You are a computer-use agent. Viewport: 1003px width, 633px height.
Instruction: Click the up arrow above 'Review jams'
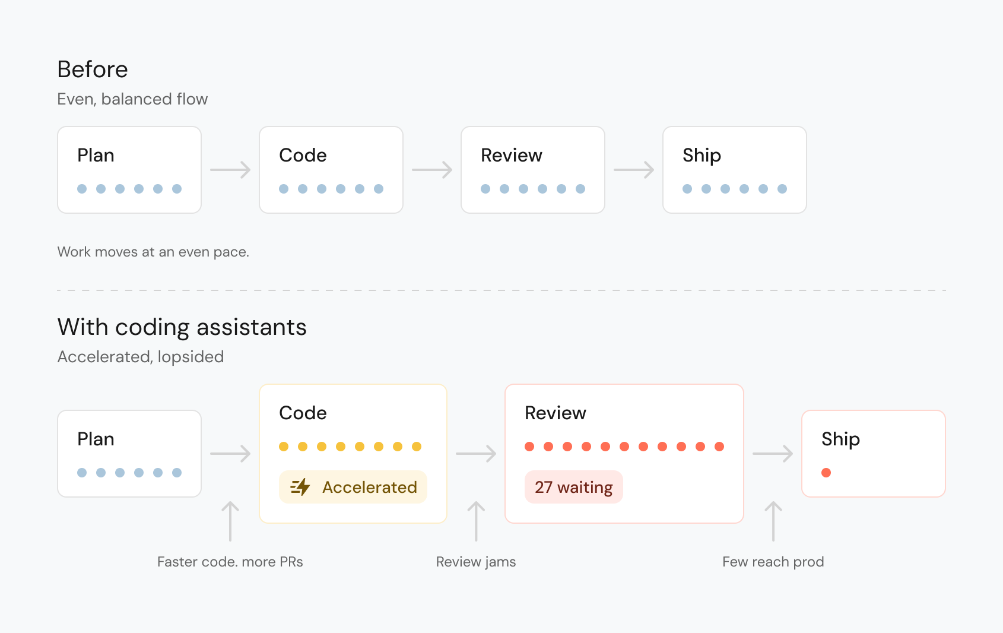point(476,521)
